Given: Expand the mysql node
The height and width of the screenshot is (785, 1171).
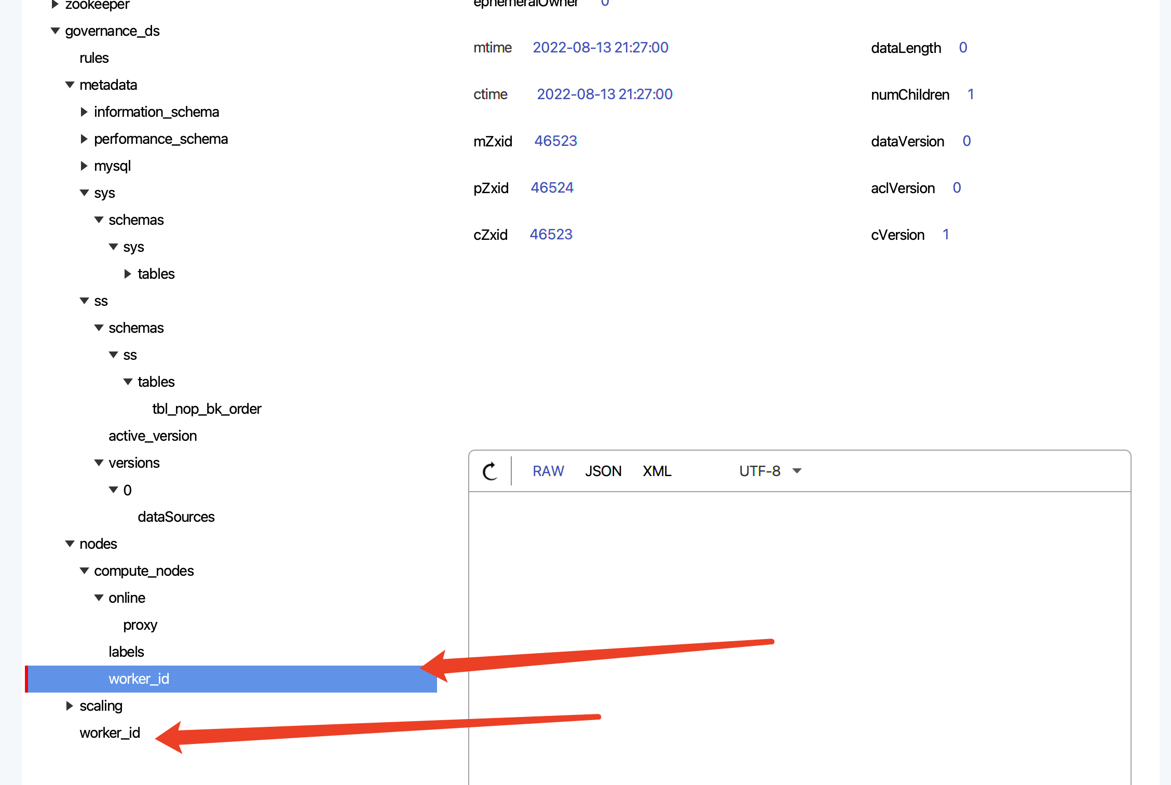Looking at the screenshot, I should [84, 166].
